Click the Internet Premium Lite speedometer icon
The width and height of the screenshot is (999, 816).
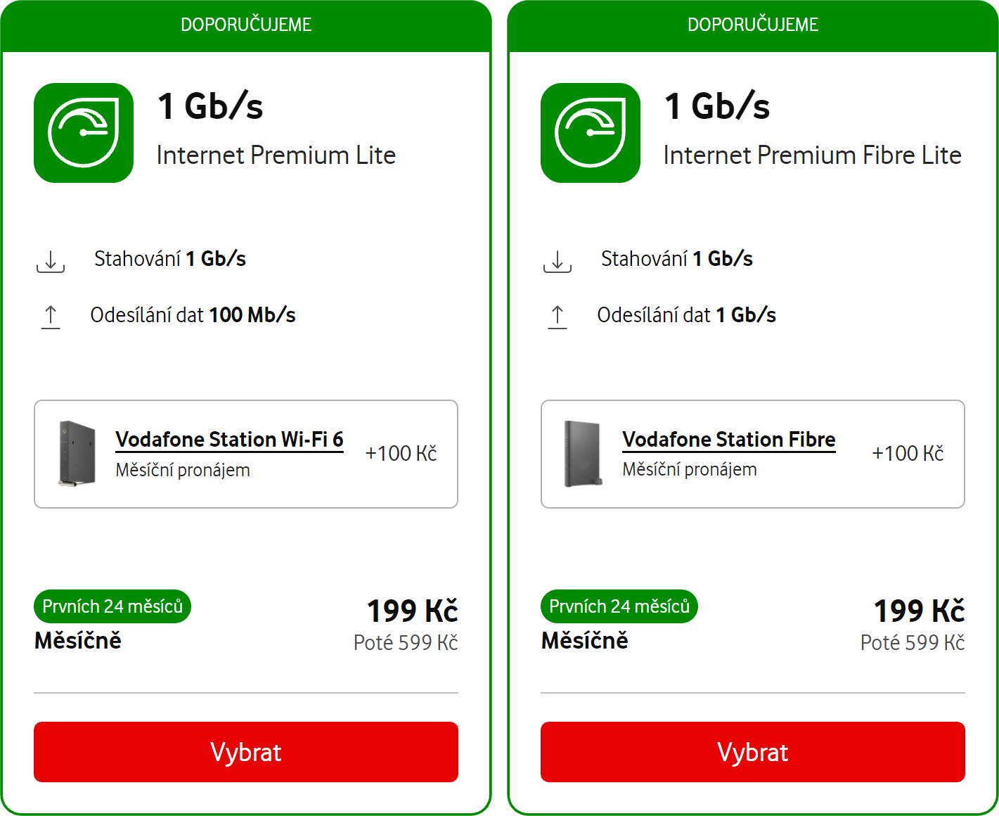[x=84, y=133]
